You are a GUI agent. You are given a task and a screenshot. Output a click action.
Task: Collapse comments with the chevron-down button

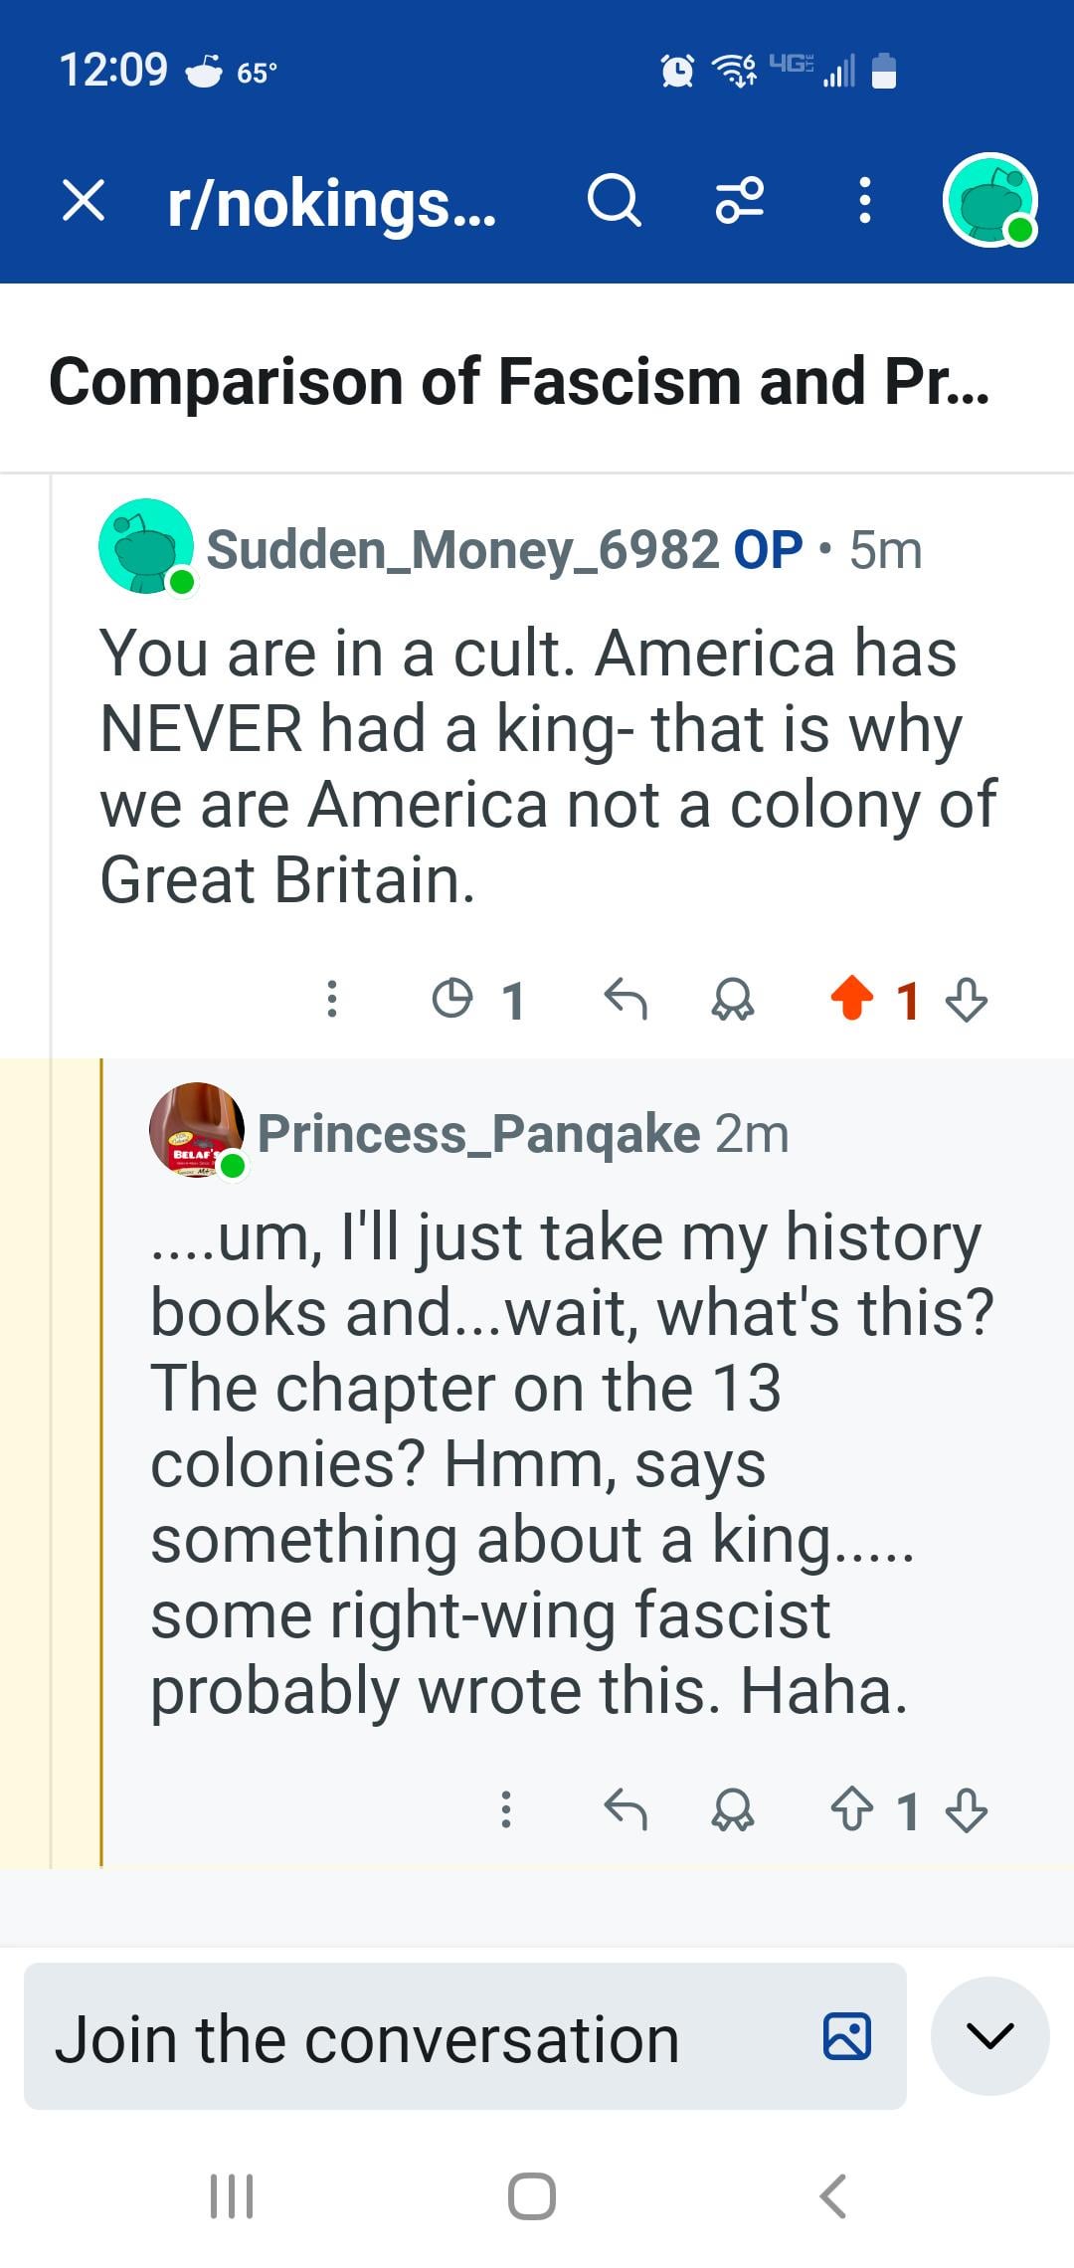tap(989, 2036)
